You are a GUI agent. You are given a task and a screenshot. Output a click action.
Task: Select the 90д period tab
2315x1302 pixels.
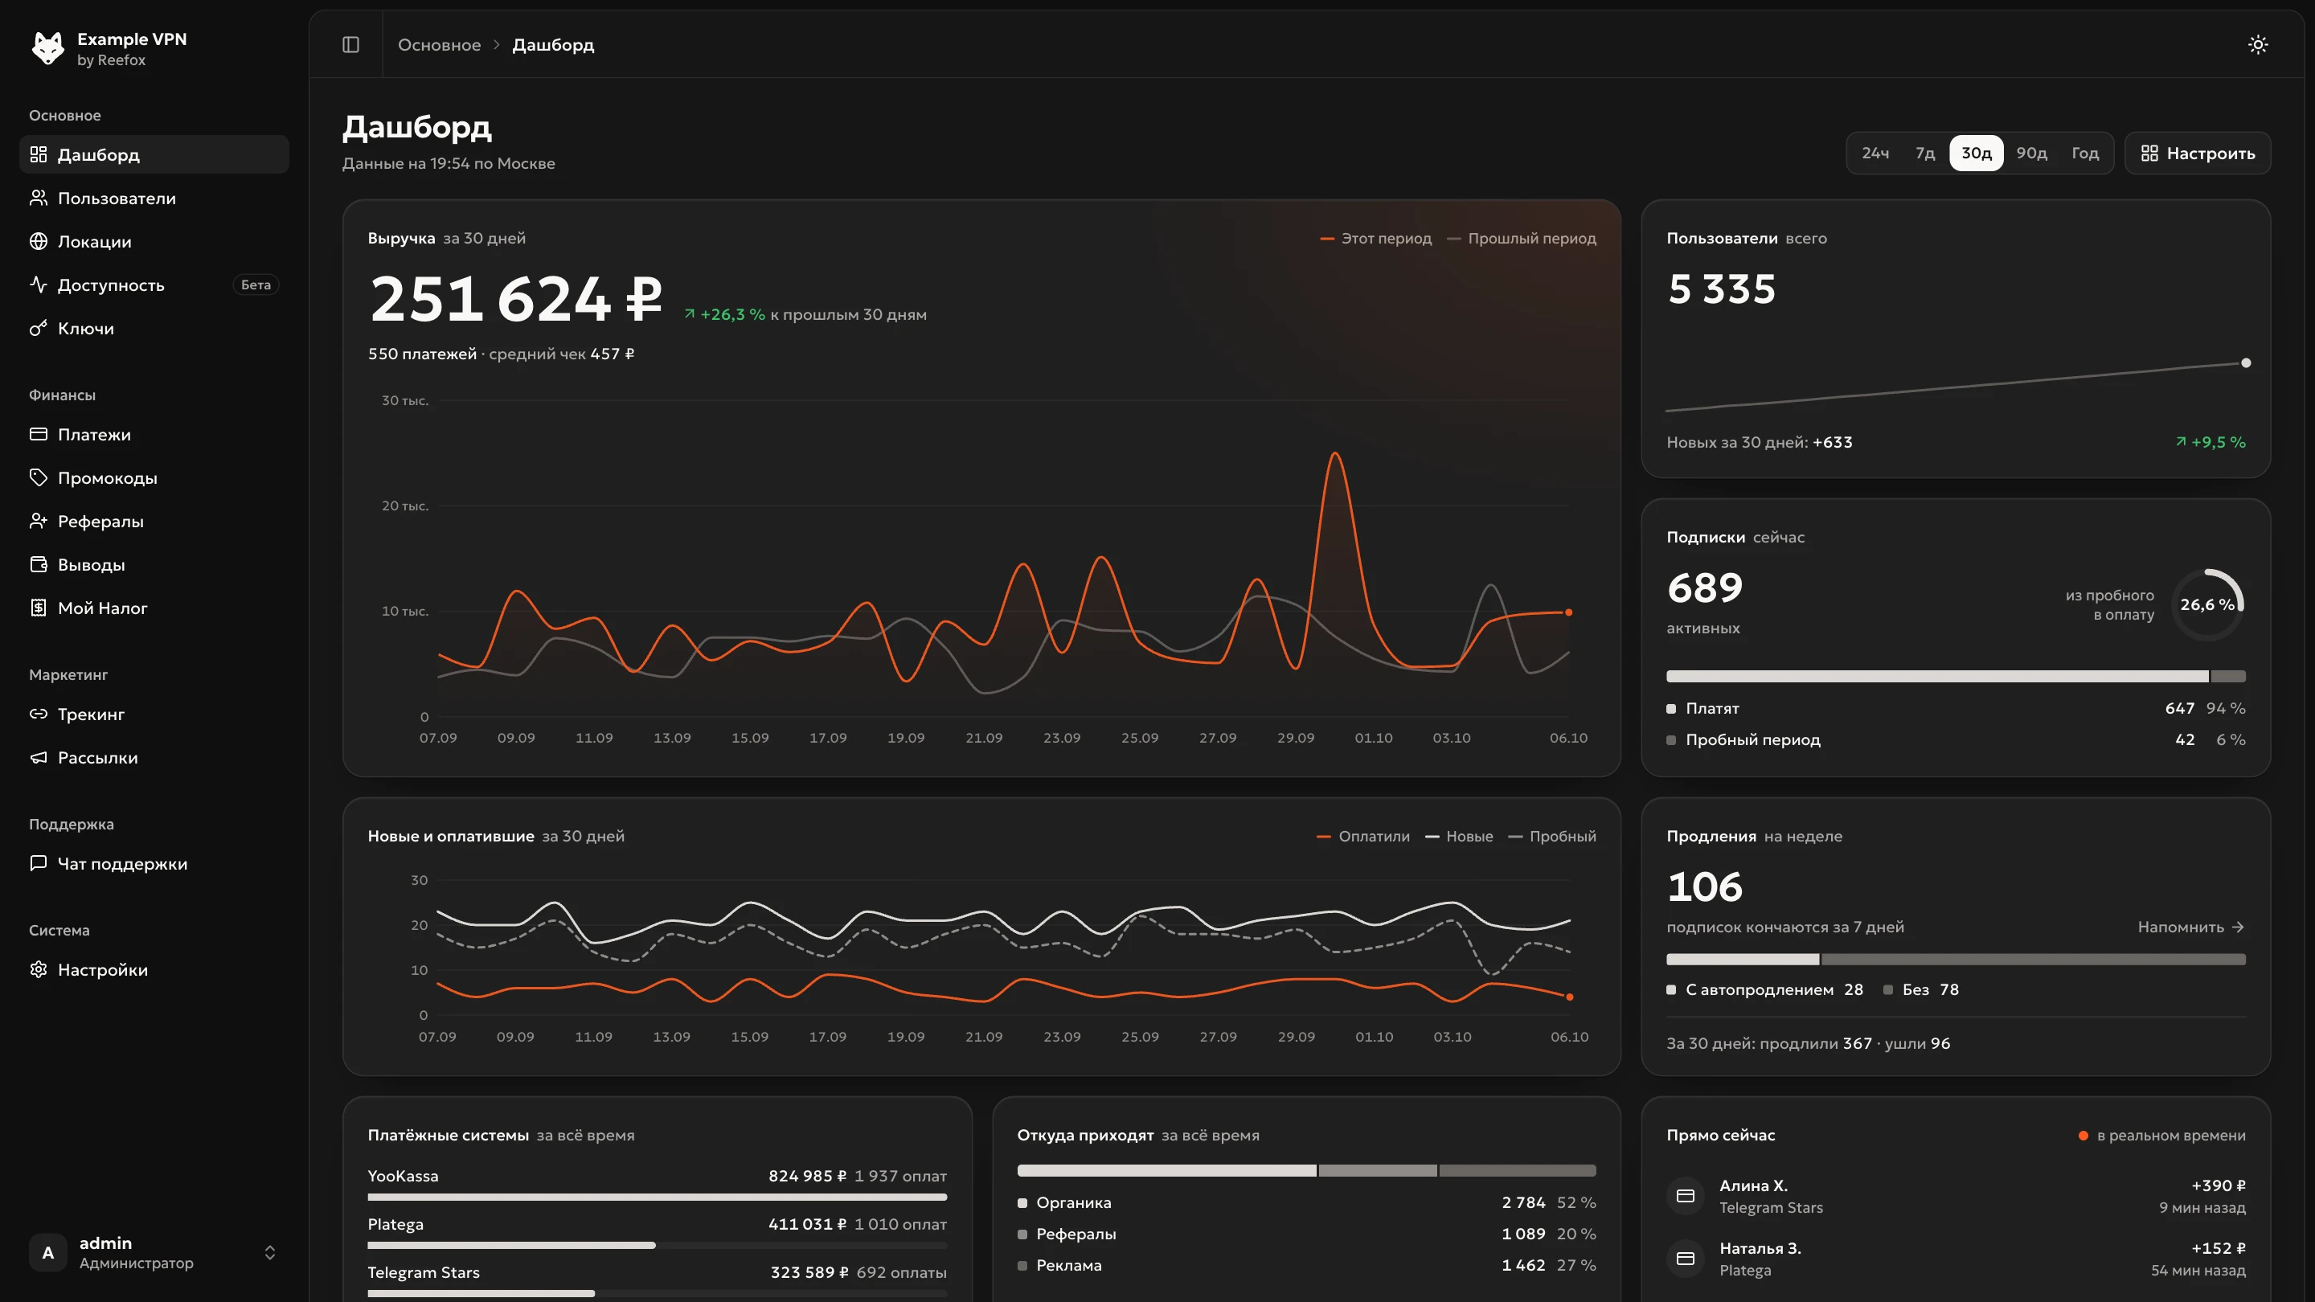coord(2031,153)
